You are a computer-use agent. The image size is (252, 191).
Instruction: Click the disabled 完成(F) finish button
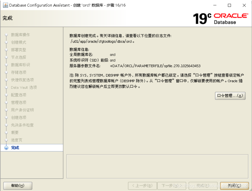pyautogui.click(x=203, y=186)
